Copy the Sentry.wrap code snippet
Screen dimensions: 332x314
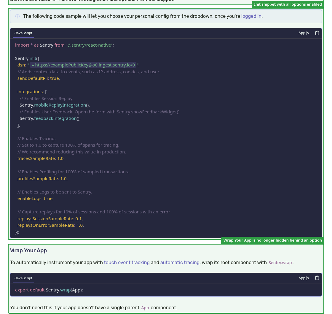[x=317, y=278]
